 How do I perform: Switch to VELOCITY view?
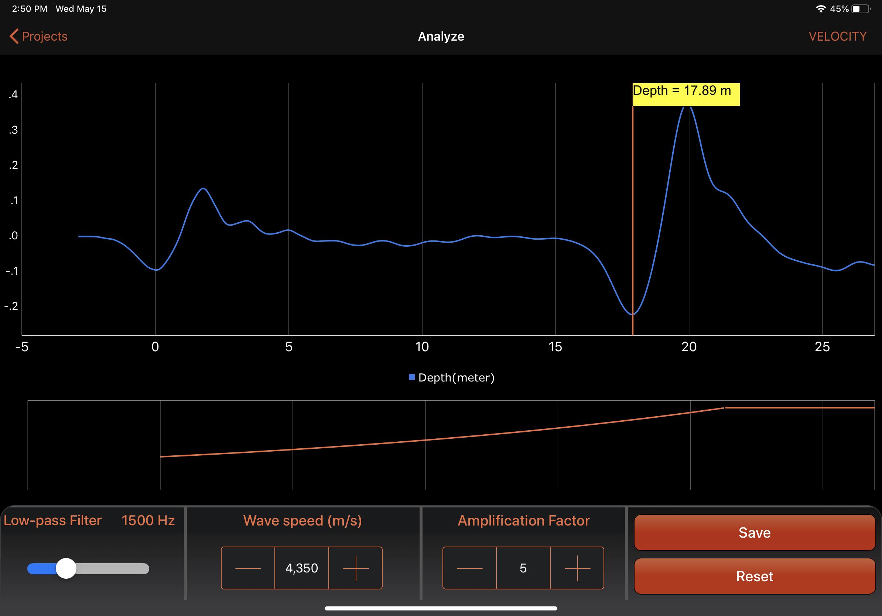(837, 37)
